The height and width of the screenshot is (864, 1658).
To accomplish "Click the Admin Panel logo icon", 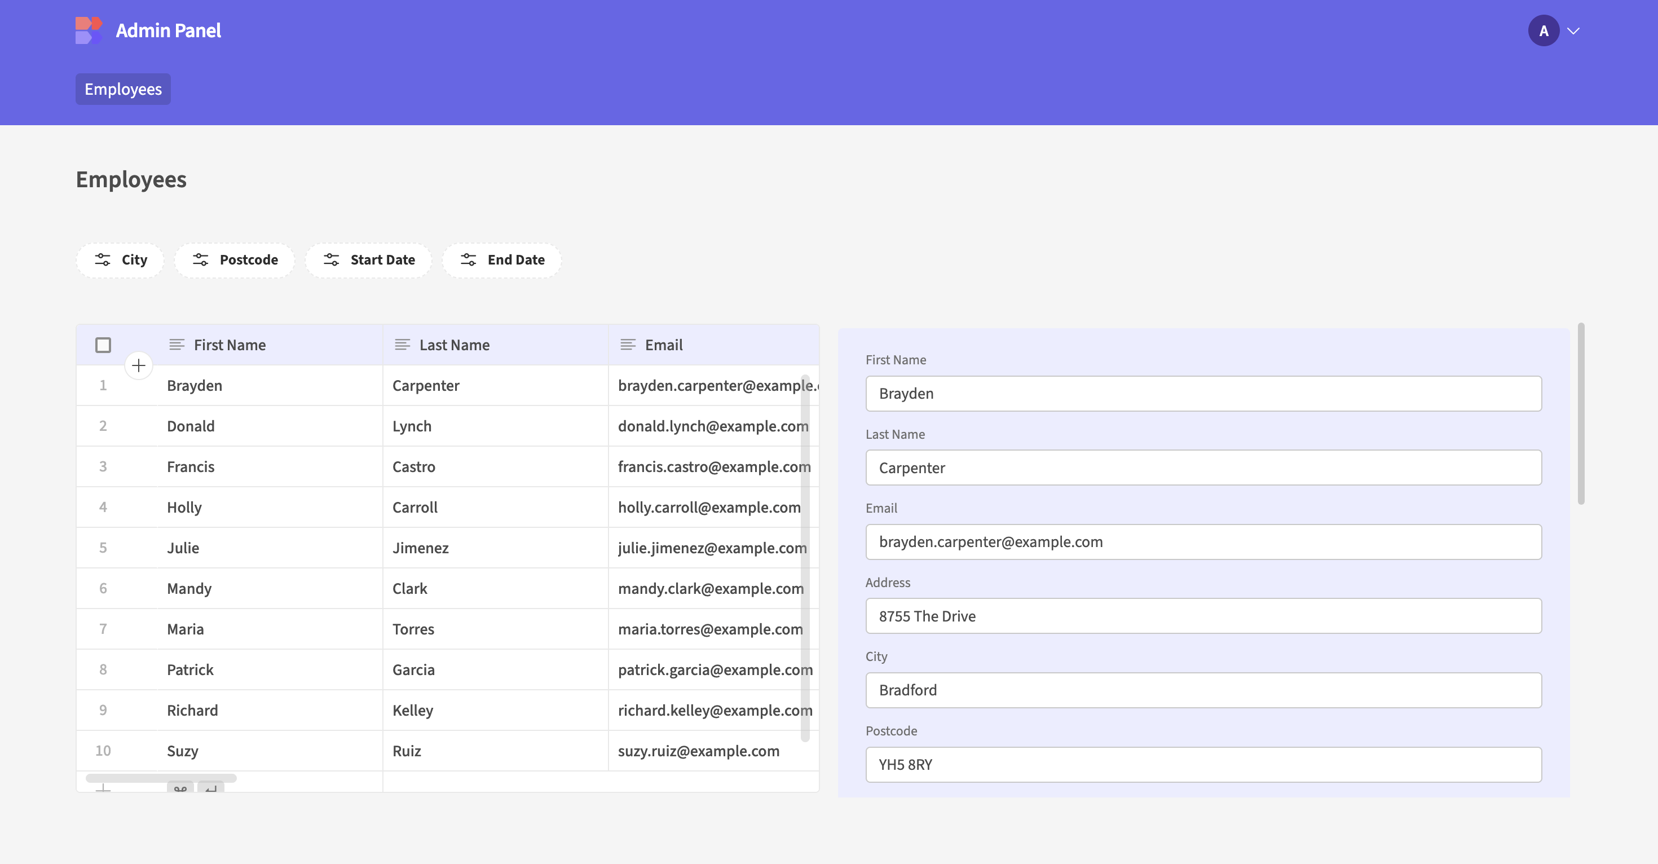I will pyautogui.click(x=88, y=30).
